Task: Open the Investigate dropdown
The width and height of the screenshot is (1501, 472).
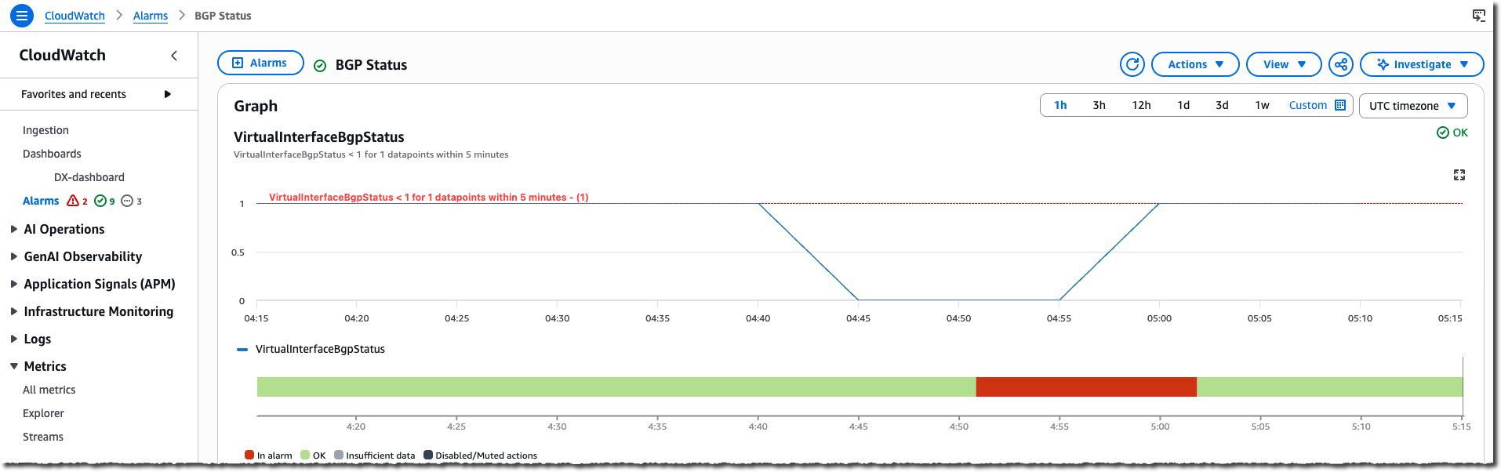Action: pyautogui.click(x=1422, y=64)
